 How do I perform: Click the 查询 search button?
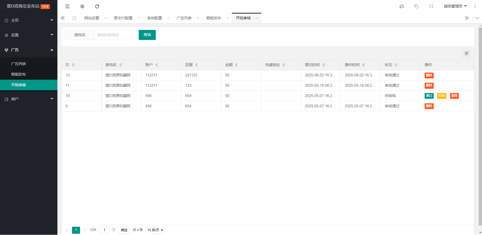click(x=147, y=35)
